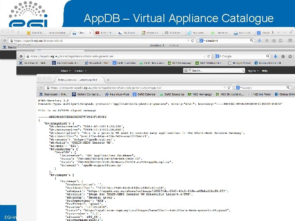
Task: Click the vmcaster image.list address field
Action: [x=136, y=88]
